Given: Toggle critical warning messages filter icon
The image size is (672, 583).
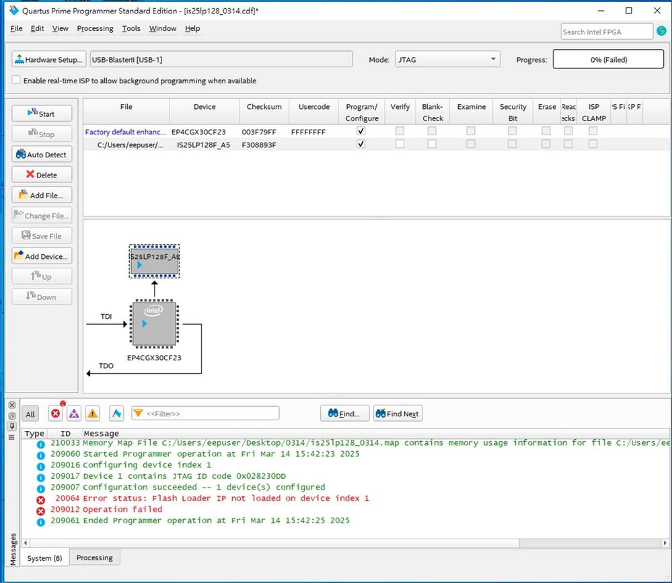Looking at the screenshot, I should click(74, 414).
